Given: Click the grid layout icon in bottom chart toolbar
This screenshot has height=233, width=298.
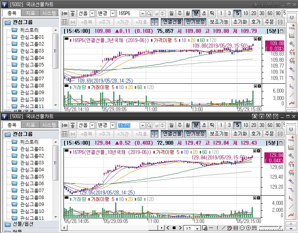Looking at the screenshot, I should 65,134.
